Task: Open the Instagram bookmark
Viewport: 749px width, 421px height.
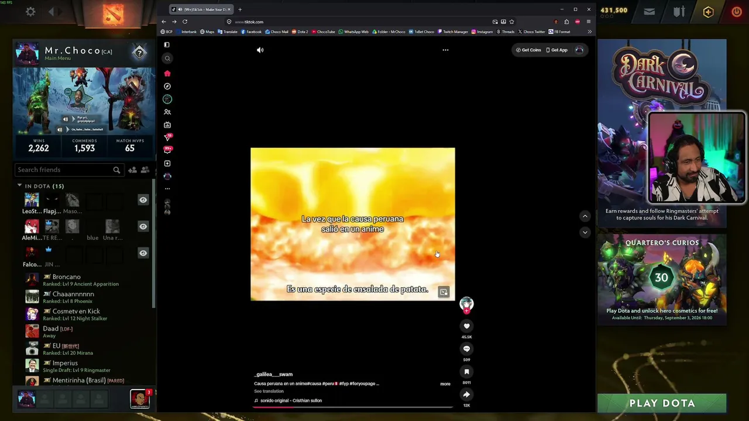Action: pos(482,32)
